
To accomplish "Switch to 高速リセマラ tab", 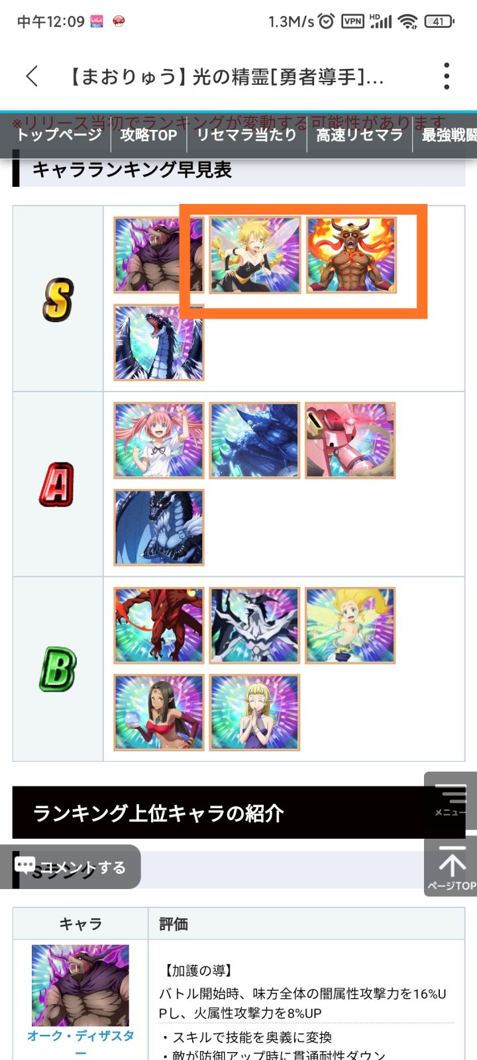I will pyautogui.click(x=359, y=135).
